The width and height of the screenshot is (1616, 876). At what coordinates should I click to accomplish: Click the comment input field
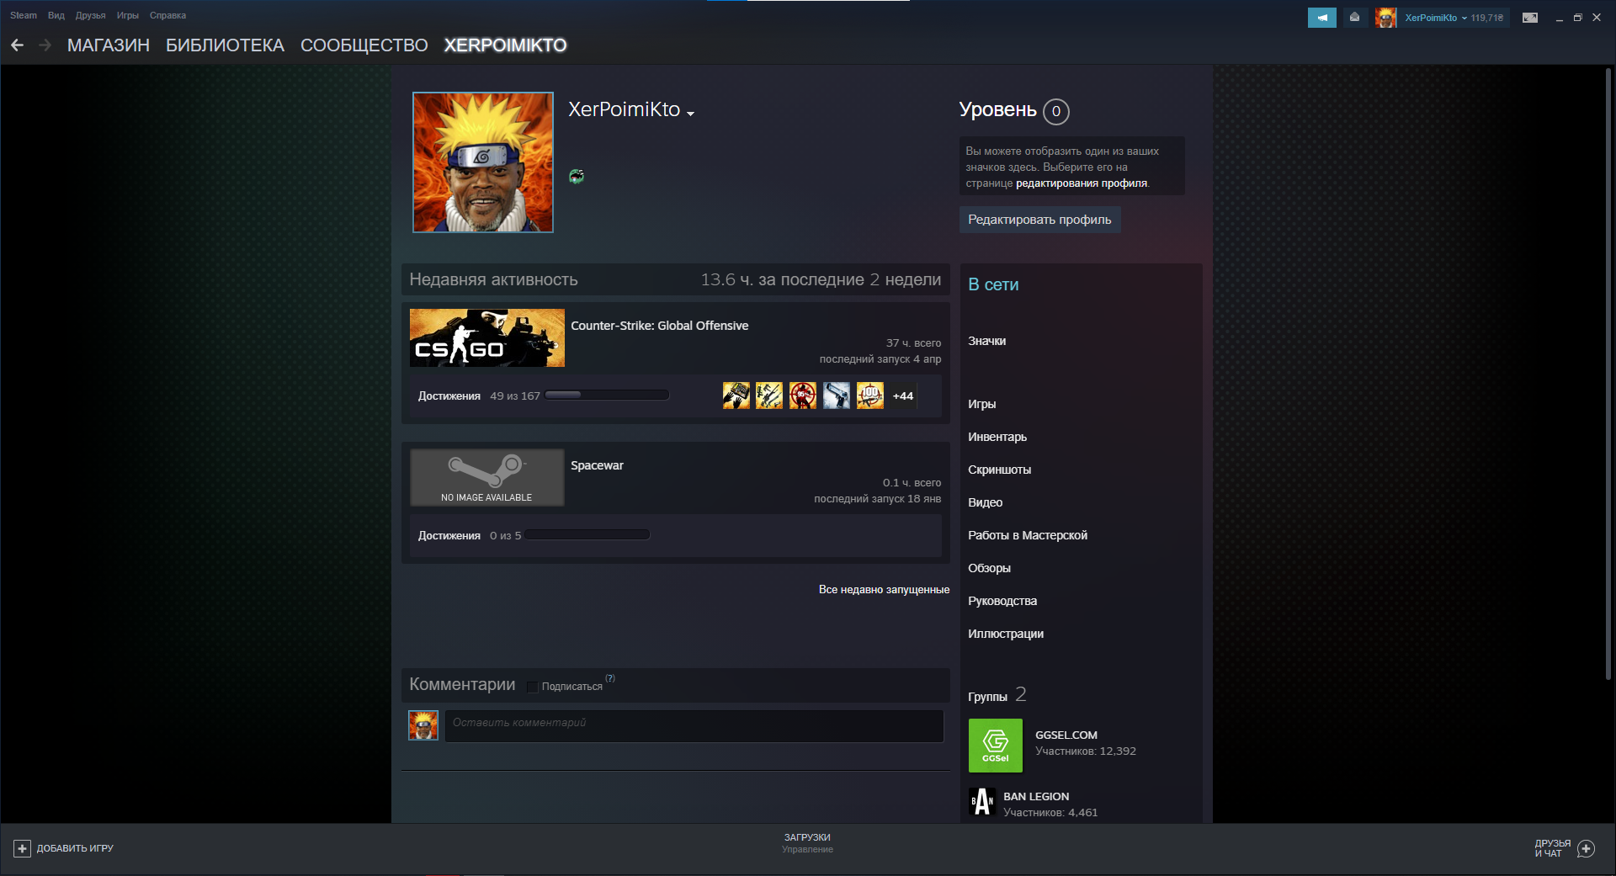[x=694, y=725]
